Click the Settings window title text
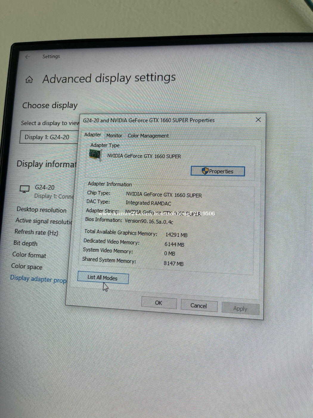Screen dimensions: 313x418 51,56
